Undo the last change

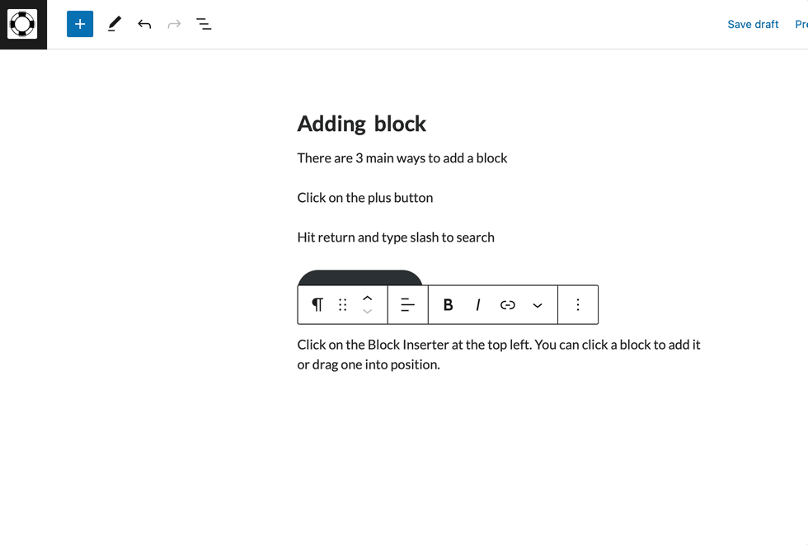coord(144,24)
